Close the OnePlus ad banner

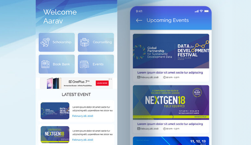[111, 79]
